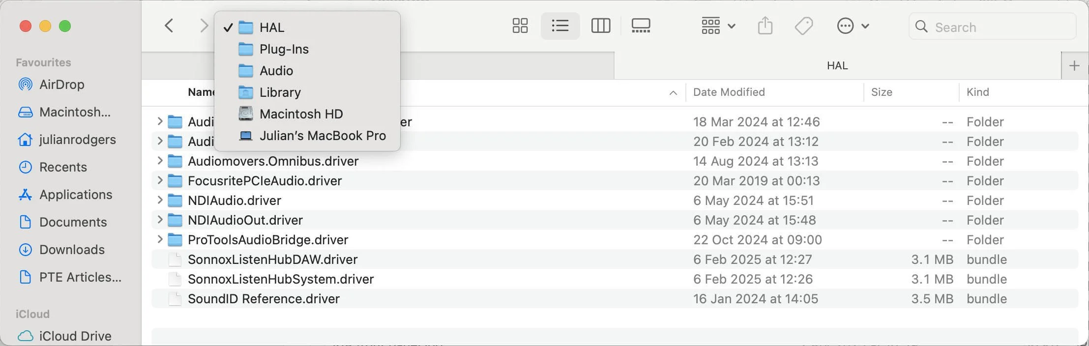Click the Recents clock icon
Screen dimensions: 1089x346
(x=25, y=167)
